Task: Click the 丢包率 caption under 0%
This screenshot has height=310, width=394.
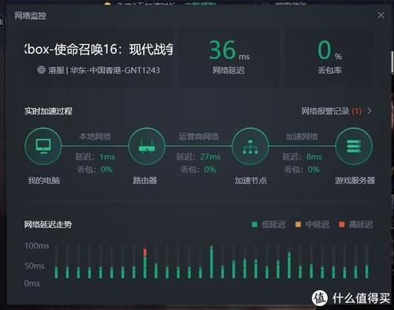Action: 329,70
